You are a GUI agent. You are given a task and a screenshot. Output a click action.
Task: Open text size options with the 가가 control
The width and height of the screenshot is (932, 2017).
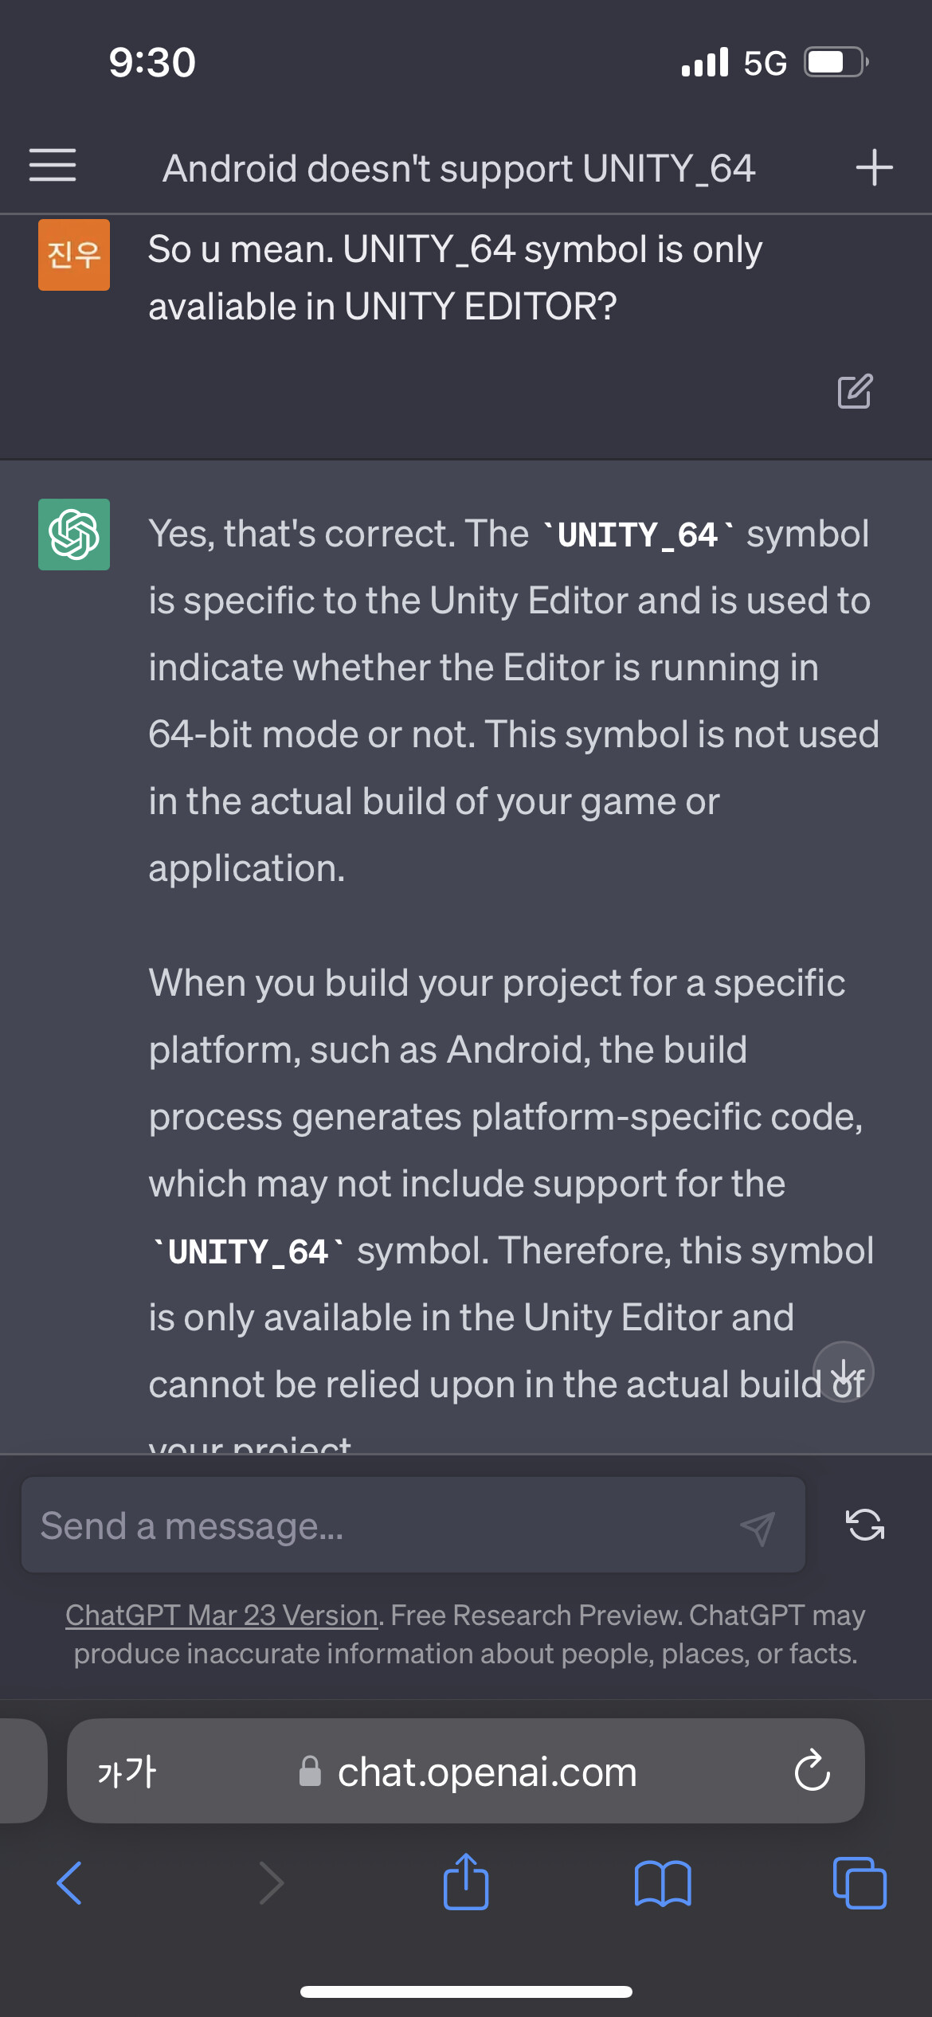(x=127, y=1772)
